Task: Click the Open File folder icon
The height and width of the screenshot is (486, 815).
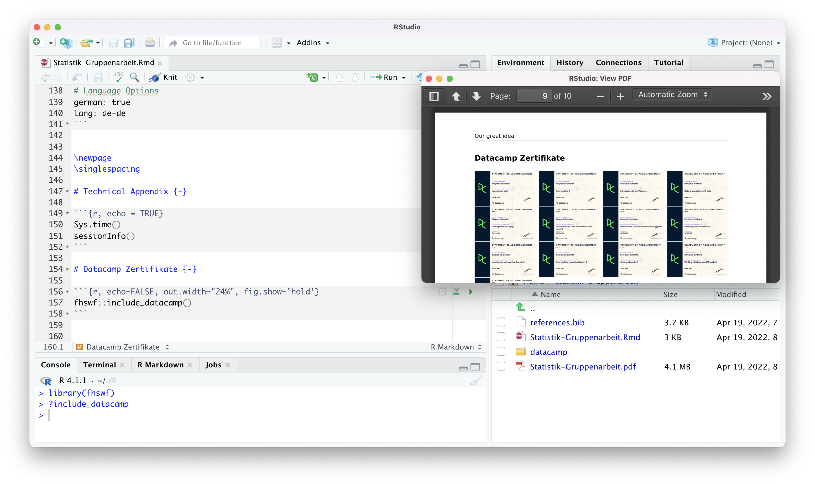Action: pos(86,43)
